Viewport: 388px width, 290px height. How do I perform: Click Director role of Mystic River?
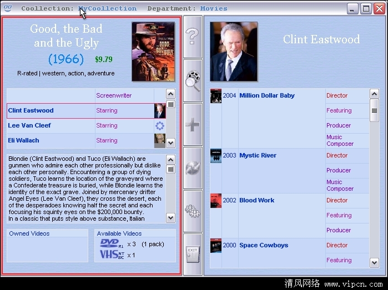[337, 155]
